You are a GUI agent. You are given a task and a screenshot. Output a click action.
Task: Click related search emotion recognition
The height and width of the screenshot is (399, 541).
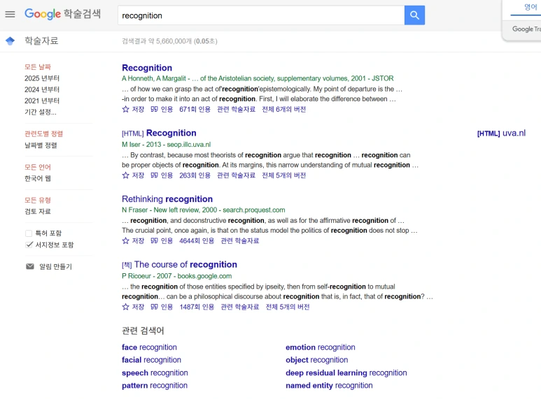pos(320,347)
